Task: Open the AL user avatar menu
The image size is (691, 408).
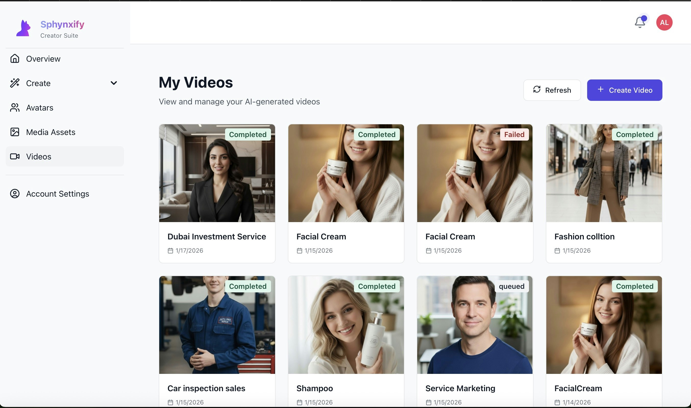Action: pos(664,23)
